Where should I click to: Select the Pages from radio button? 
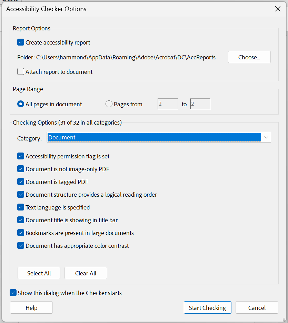pos(109,104)
